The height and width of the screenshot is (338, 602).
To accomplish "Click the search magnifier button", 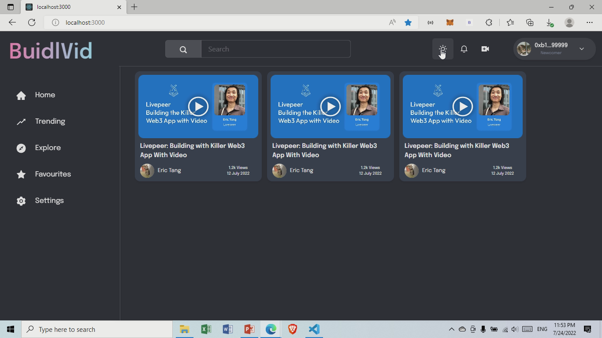I will (183, 49).
